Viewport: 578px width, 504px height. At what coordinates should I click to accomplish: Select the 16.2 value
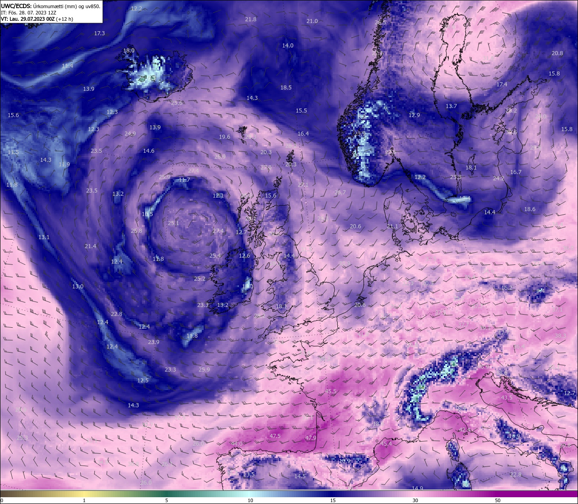pyautogui.click(x=507, y=288)
